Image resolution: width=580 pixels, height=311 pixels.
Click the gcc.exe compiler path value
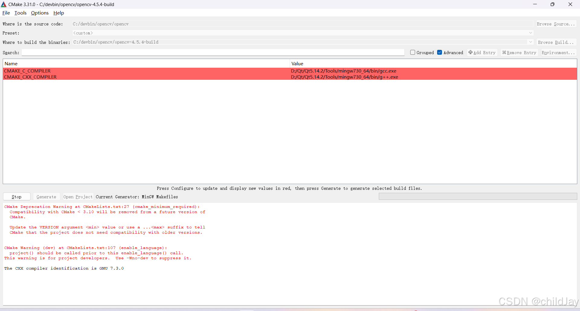(x=343, y=71)
